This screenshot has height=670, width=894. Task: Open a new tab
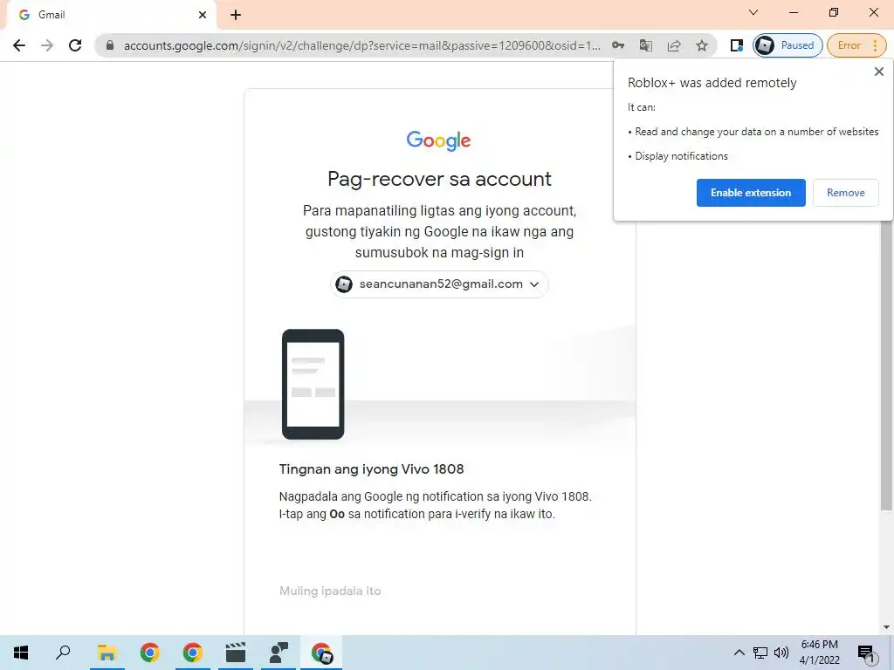(x=236, y=15)
